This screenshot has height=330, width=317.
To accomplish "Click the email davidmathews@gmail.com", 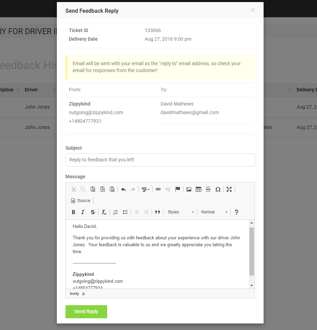I will (190, 113).
